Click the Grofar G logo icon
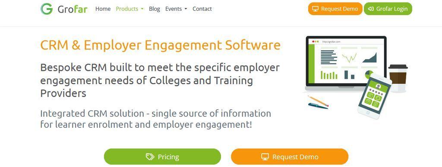 click(47, 9)
